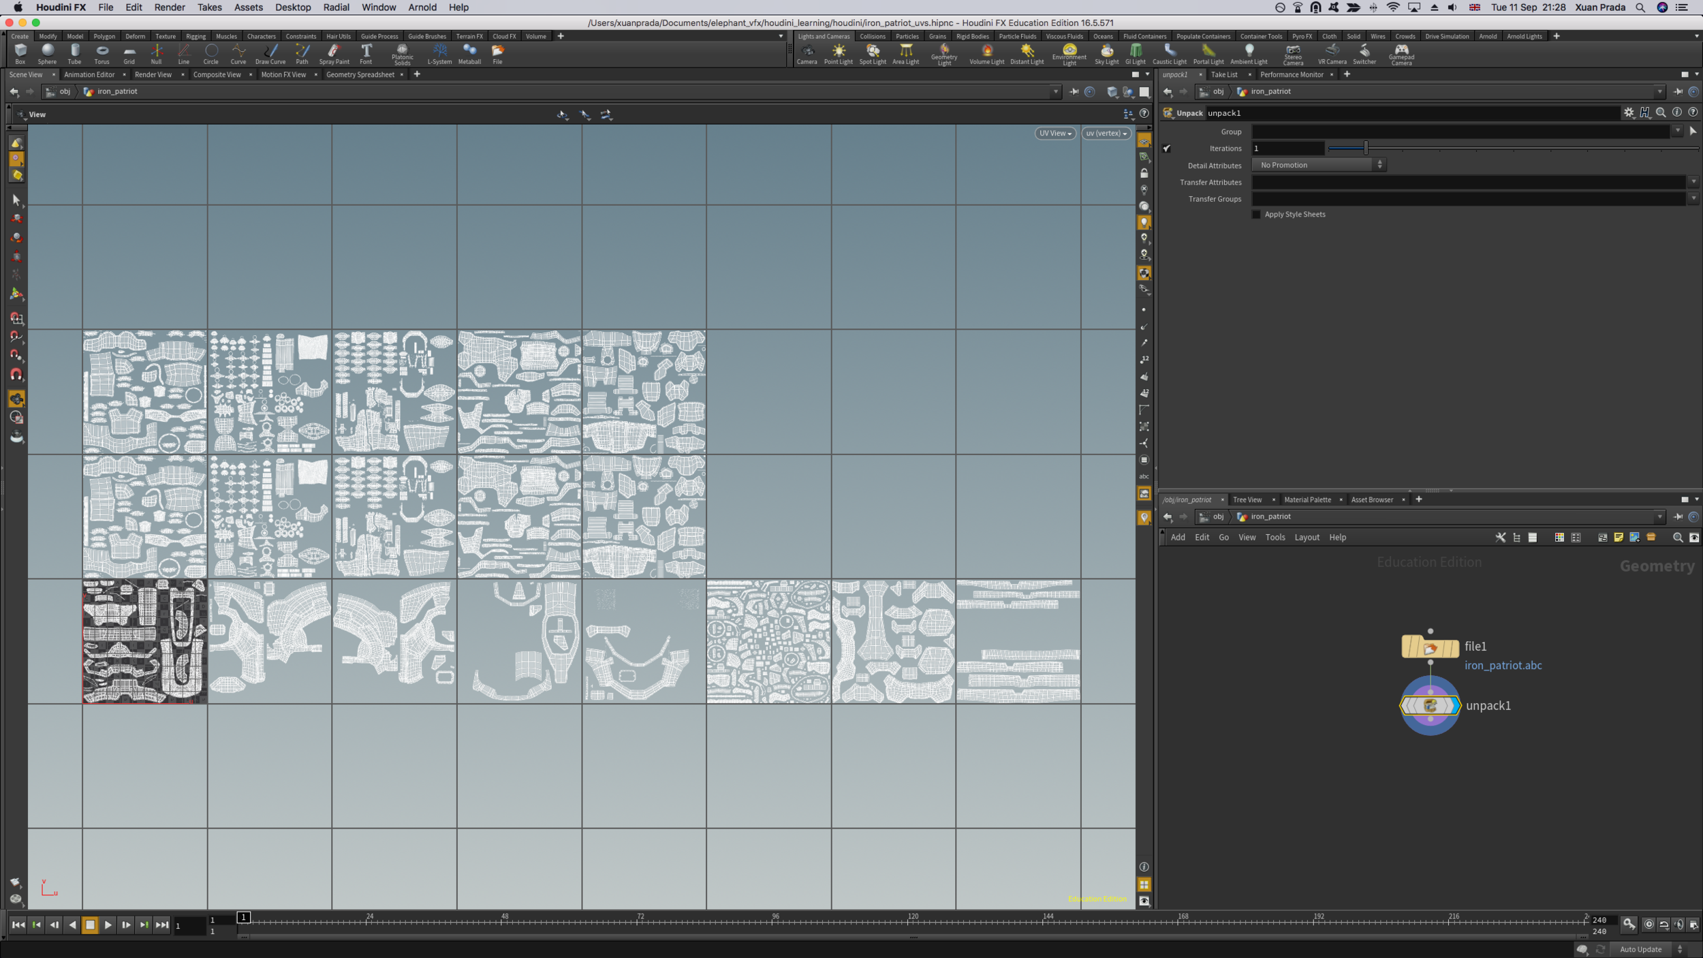
Task: Enable Apply Style Sheets checkbox
Action: (x=1256, y=215)
